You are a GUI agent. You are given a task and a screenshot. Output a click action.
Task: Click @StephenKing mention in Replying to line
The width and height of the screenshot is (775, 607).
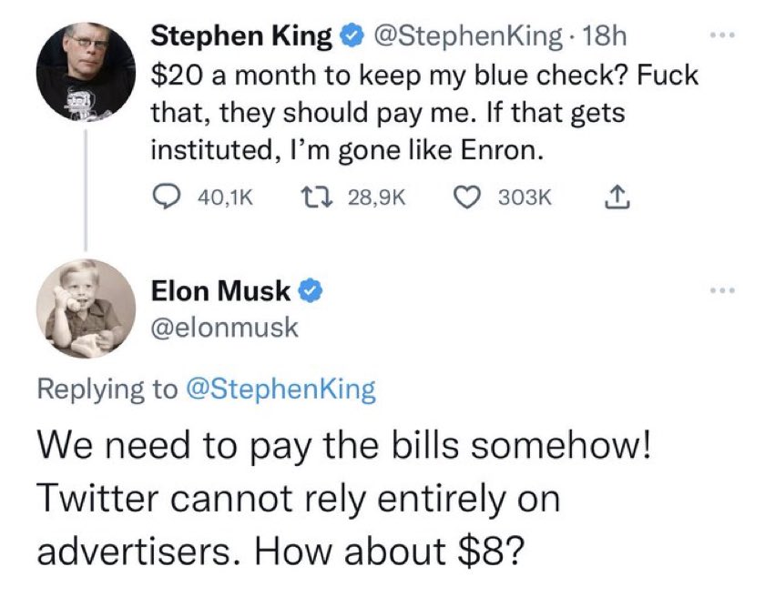(x=280, y=389)
